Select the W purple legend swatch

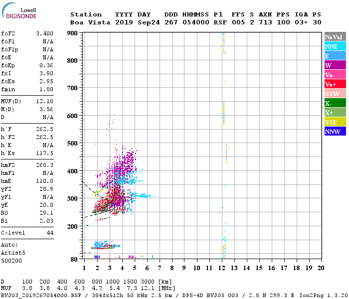coord(335,65)
